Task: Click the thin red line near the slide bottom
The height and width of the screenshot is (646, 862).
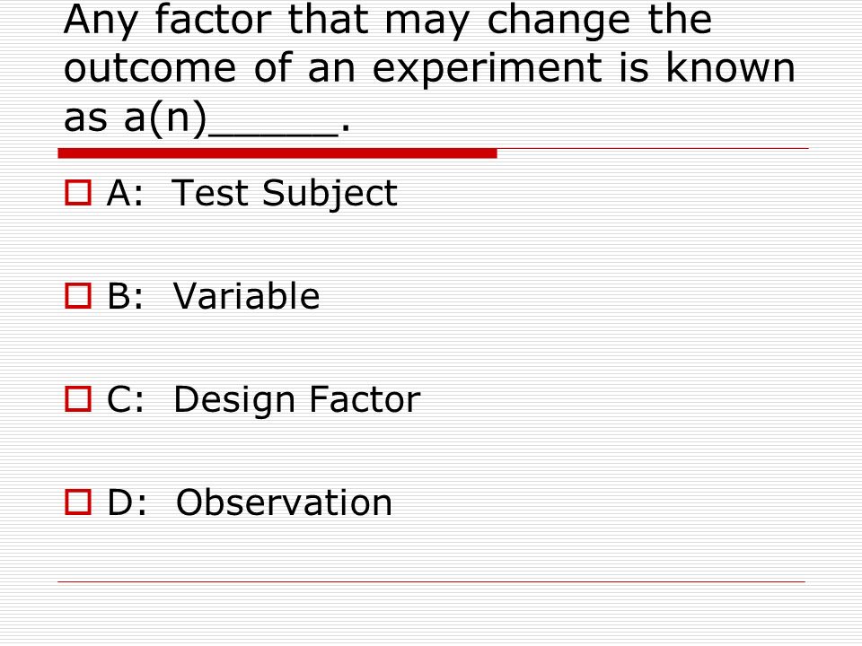Action: [x=431, y=581]
